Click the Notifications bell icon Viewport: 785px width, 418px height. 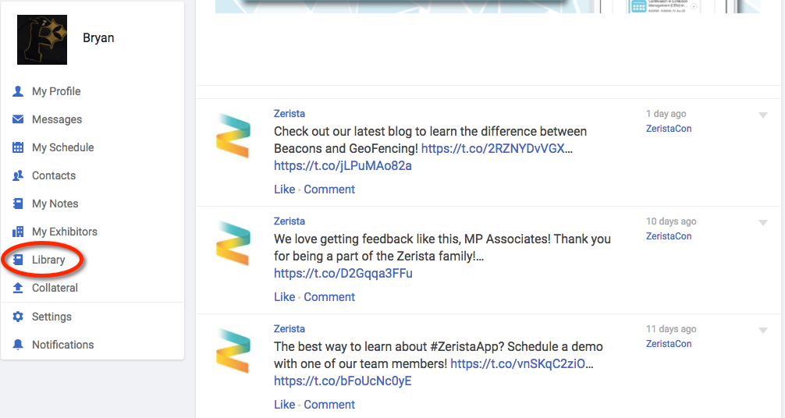[x=18, y=345]
